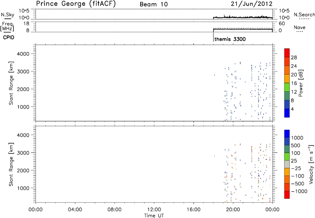Click the "Power [dB]" colorbar title
The image size is (315, 218).
pyautogui.click(x=300, y=83)
